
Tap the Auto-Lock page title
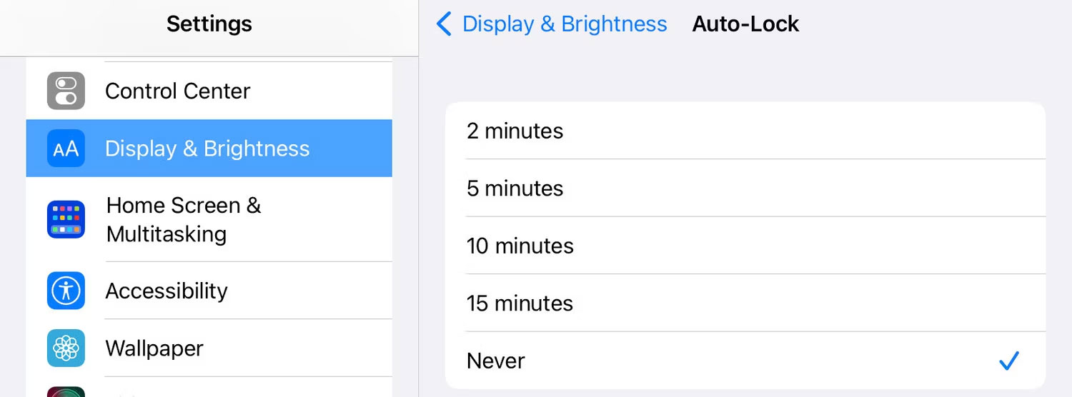pyautogui.click(x=745, y=24)
